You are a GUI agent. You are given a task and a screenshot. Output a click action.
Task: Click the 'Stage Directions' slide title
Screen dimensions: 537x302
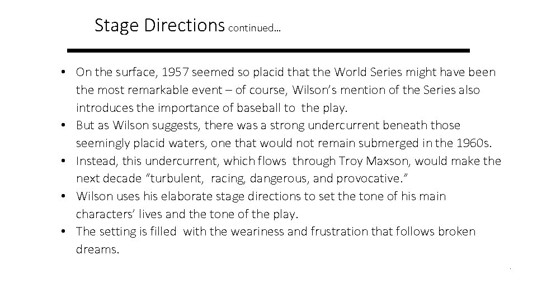tap(159, 26)
